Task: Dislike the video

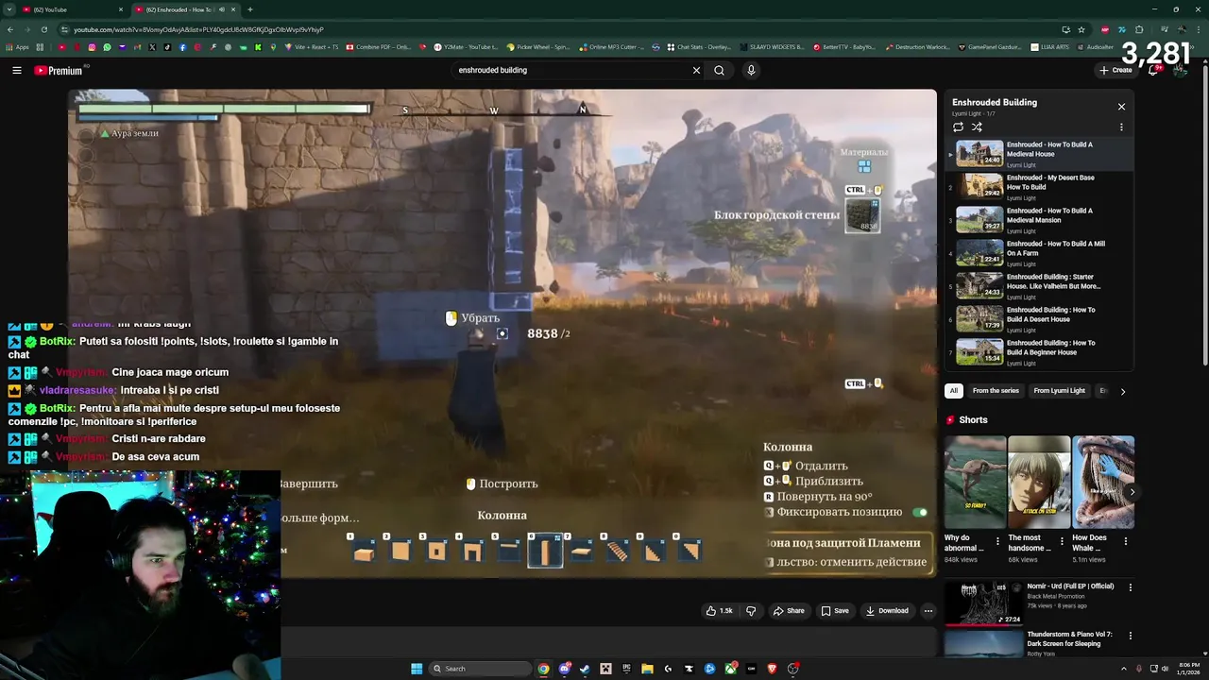Action: click(751, 611)
